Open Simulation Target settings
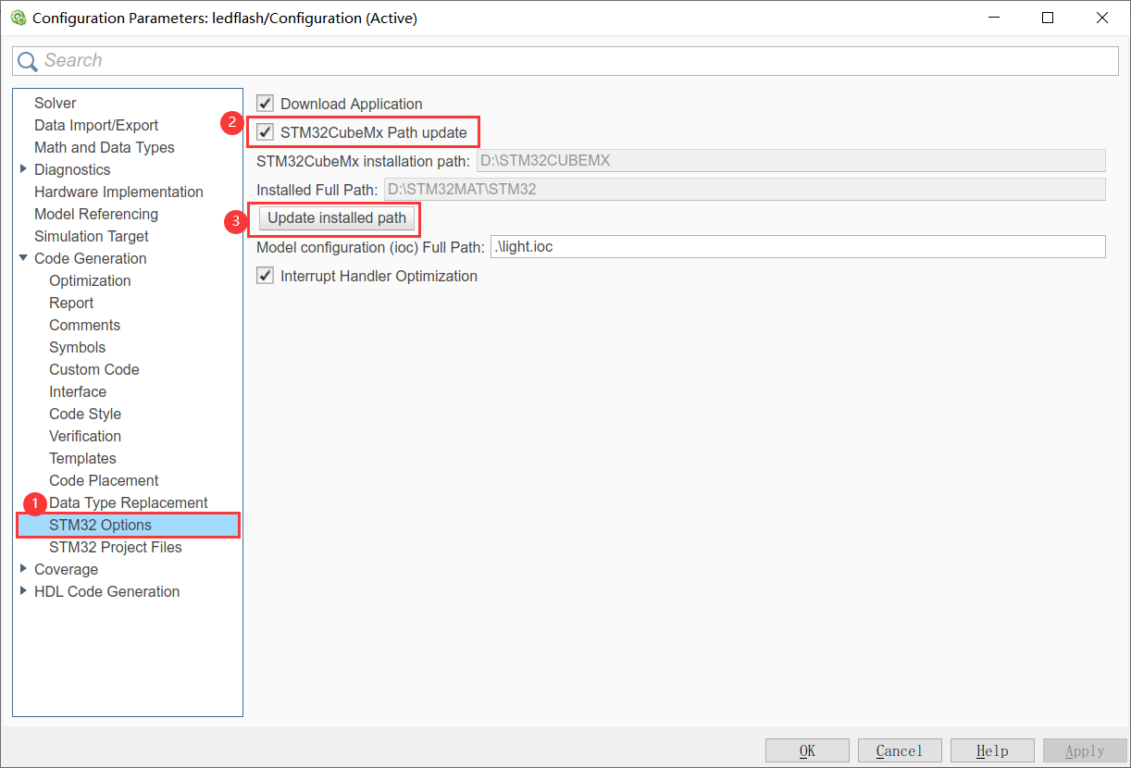The image size is (1131, 768). 92,236
